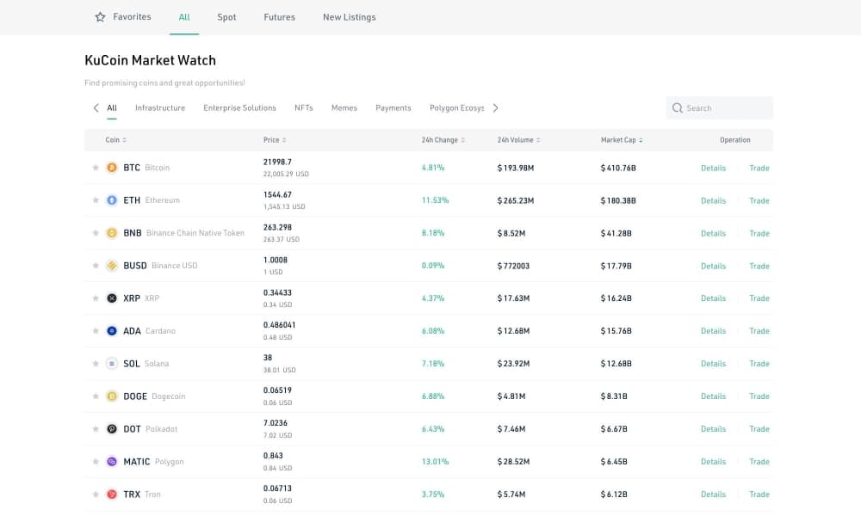
Task: Star the SOL row
Action: tap(96, 363)
